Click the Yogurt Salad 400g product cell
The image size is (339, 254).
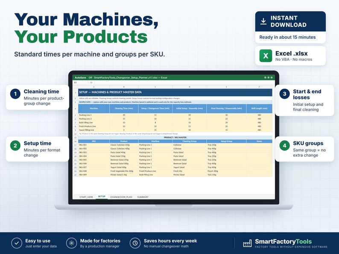click(x=124, y=167)
